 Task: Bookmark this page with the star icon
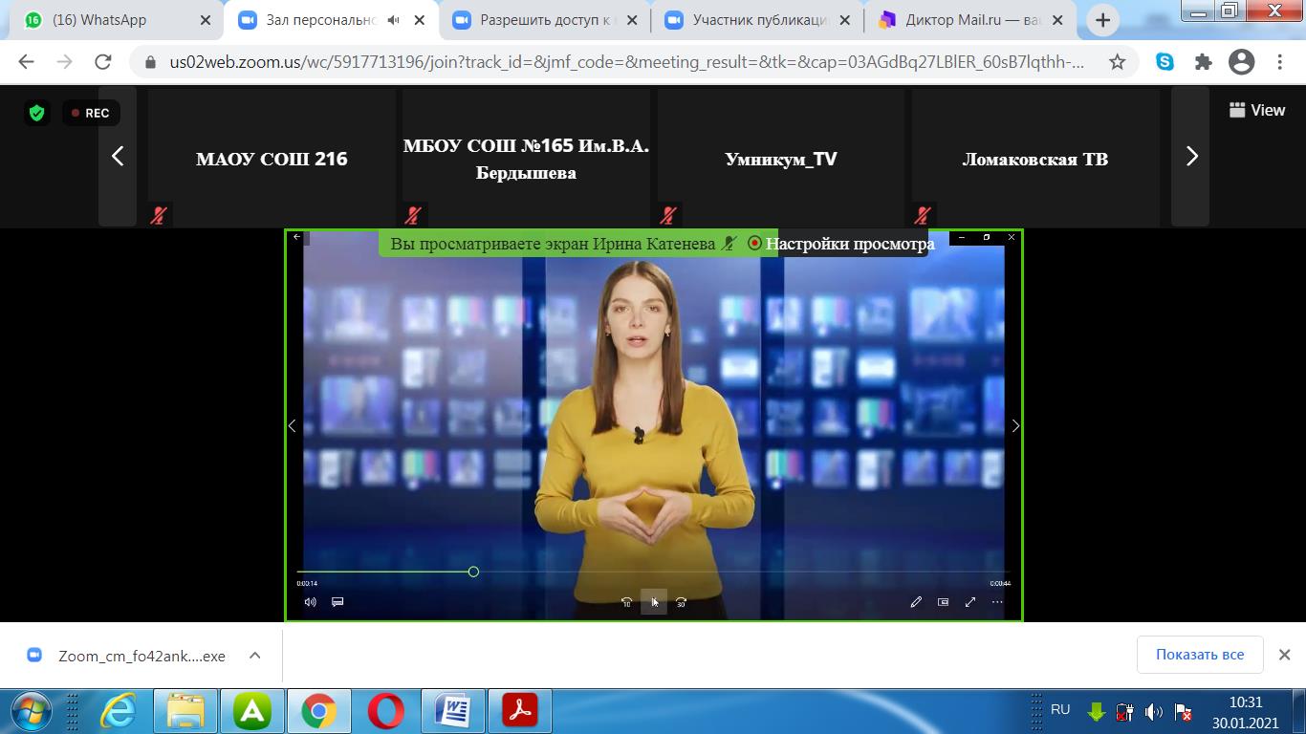1117,62
